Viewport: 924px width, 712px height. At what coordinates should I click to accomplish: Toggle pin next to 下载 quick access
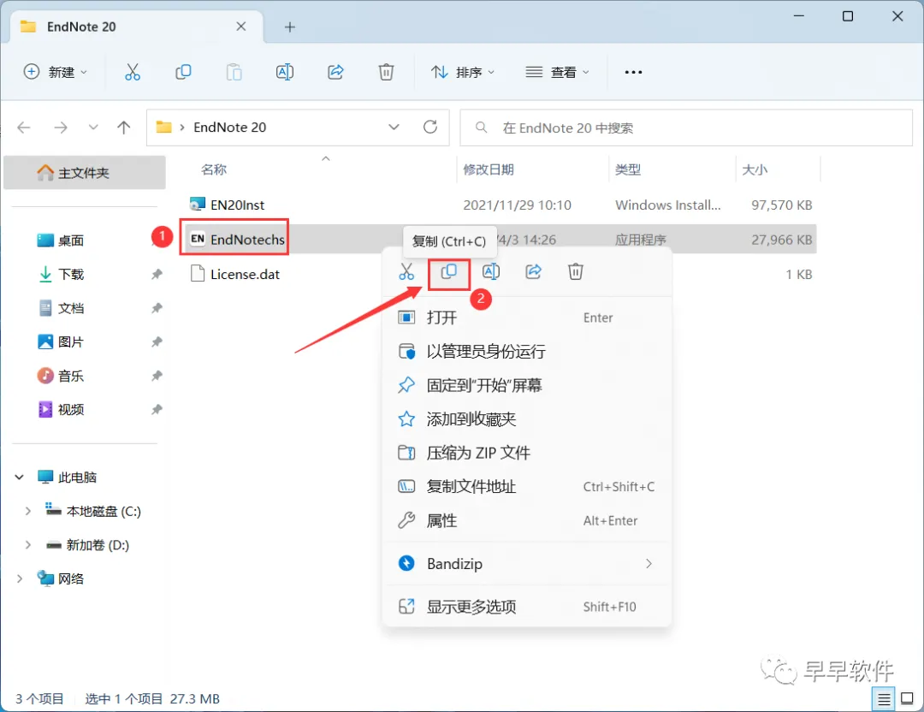[x=157, y=274]
